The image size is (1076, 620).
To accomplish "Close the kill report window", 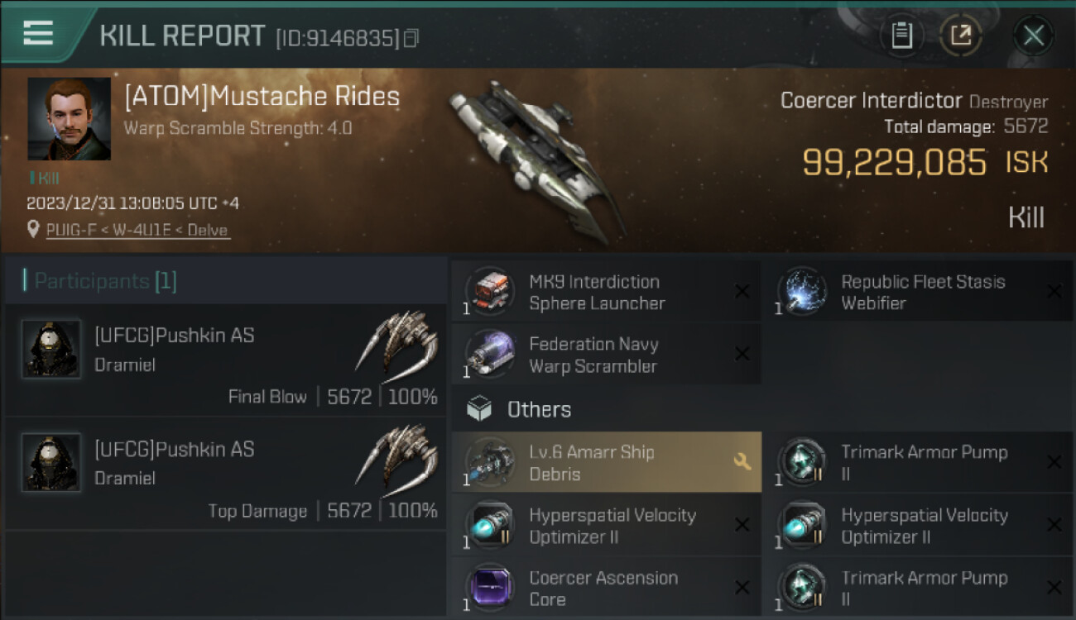I will pos(1033,36).
